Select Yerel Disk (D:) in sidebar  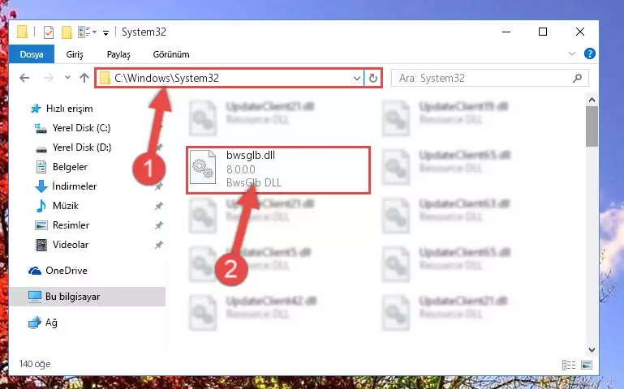coord(82,147)
